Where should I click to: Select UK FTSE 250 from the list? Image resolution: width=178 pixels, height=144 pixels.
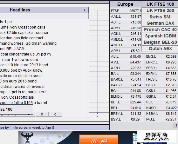click(x=160, y=10)
